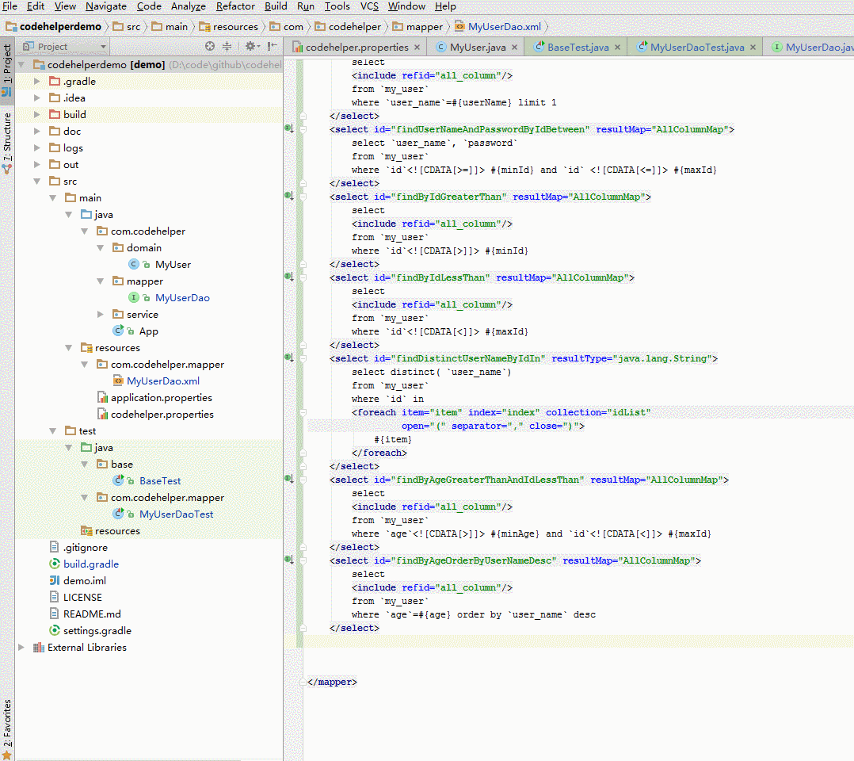854x761 pixels.
Task: Click the editor's vertical scrollbar
Action: (849, 317)
